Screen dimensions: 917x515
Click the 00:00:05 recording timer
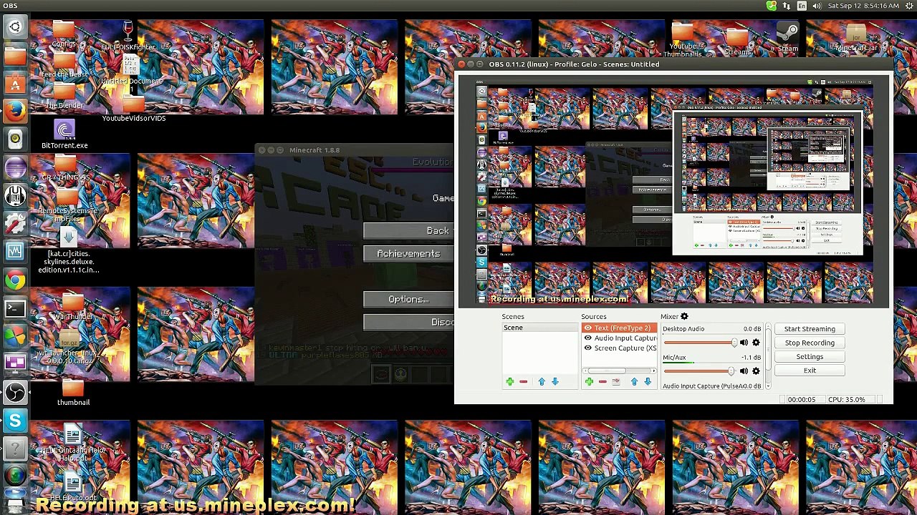802,400
